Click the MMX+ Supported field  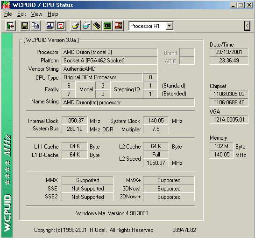(x=169, y=180)
